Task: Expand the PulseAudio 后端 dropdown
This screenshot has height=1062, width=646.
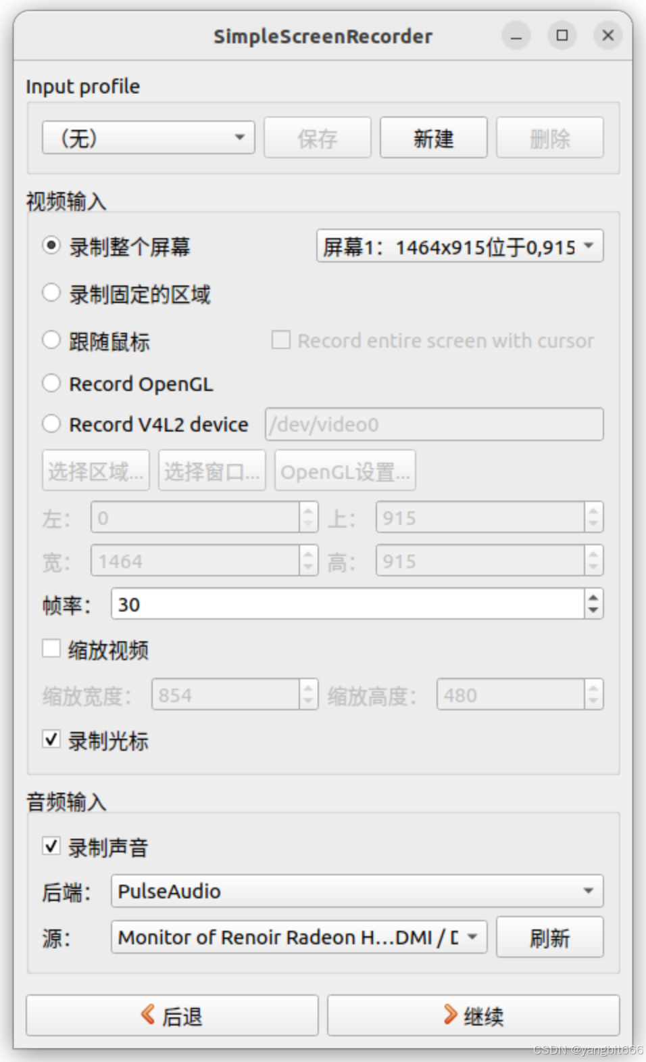Action: (357, 891)
